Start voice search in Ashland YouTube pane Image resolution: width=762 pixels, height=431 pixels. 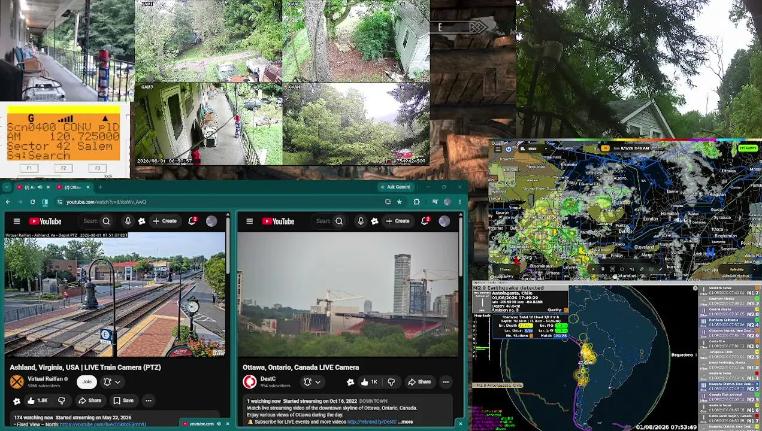click(x=128, y=221)
